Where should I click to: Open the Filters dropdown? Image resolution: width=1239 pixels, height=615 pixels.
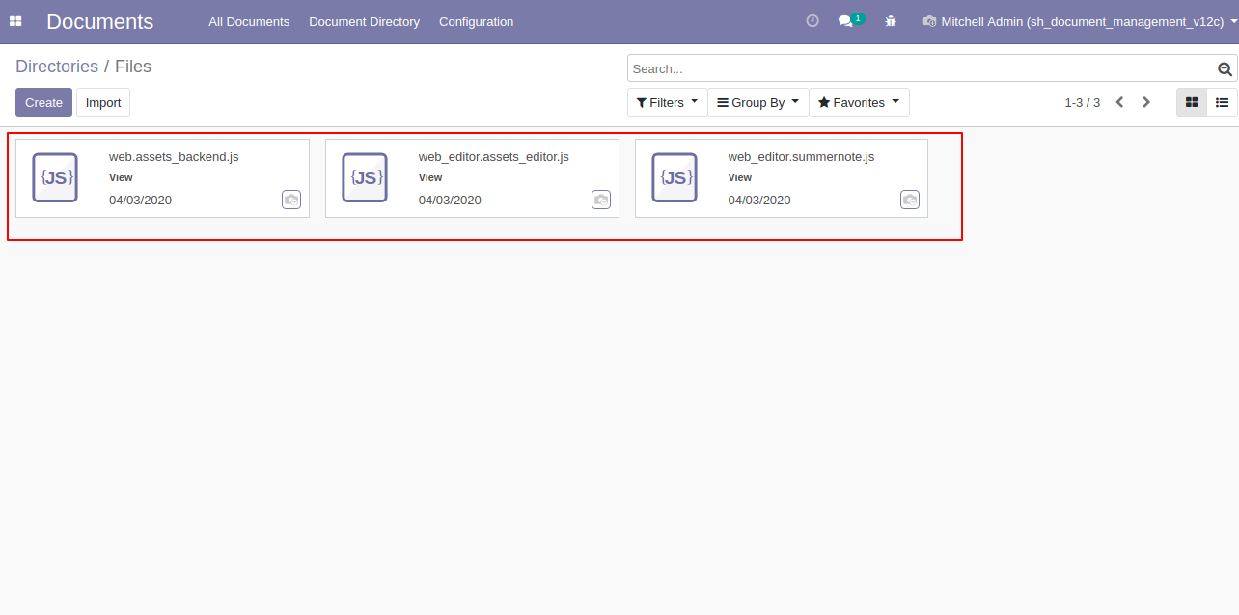tap(667, 102)
